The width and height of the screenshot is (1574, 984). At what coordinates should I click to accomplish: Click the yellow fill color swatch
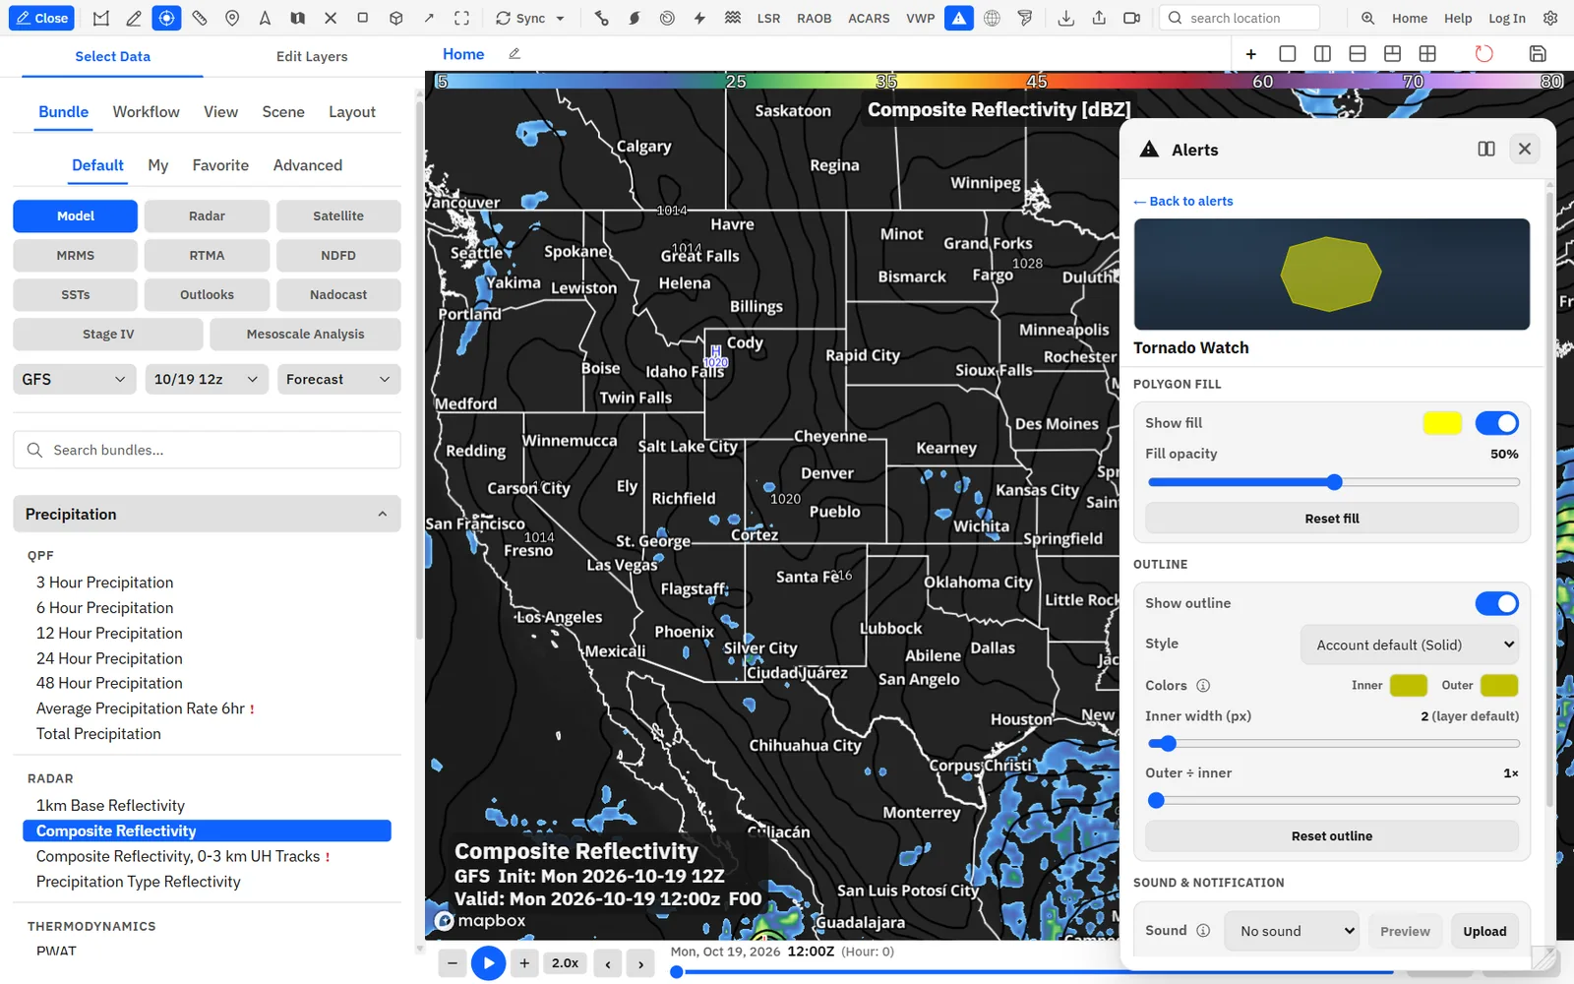[x=1442, y=423]
